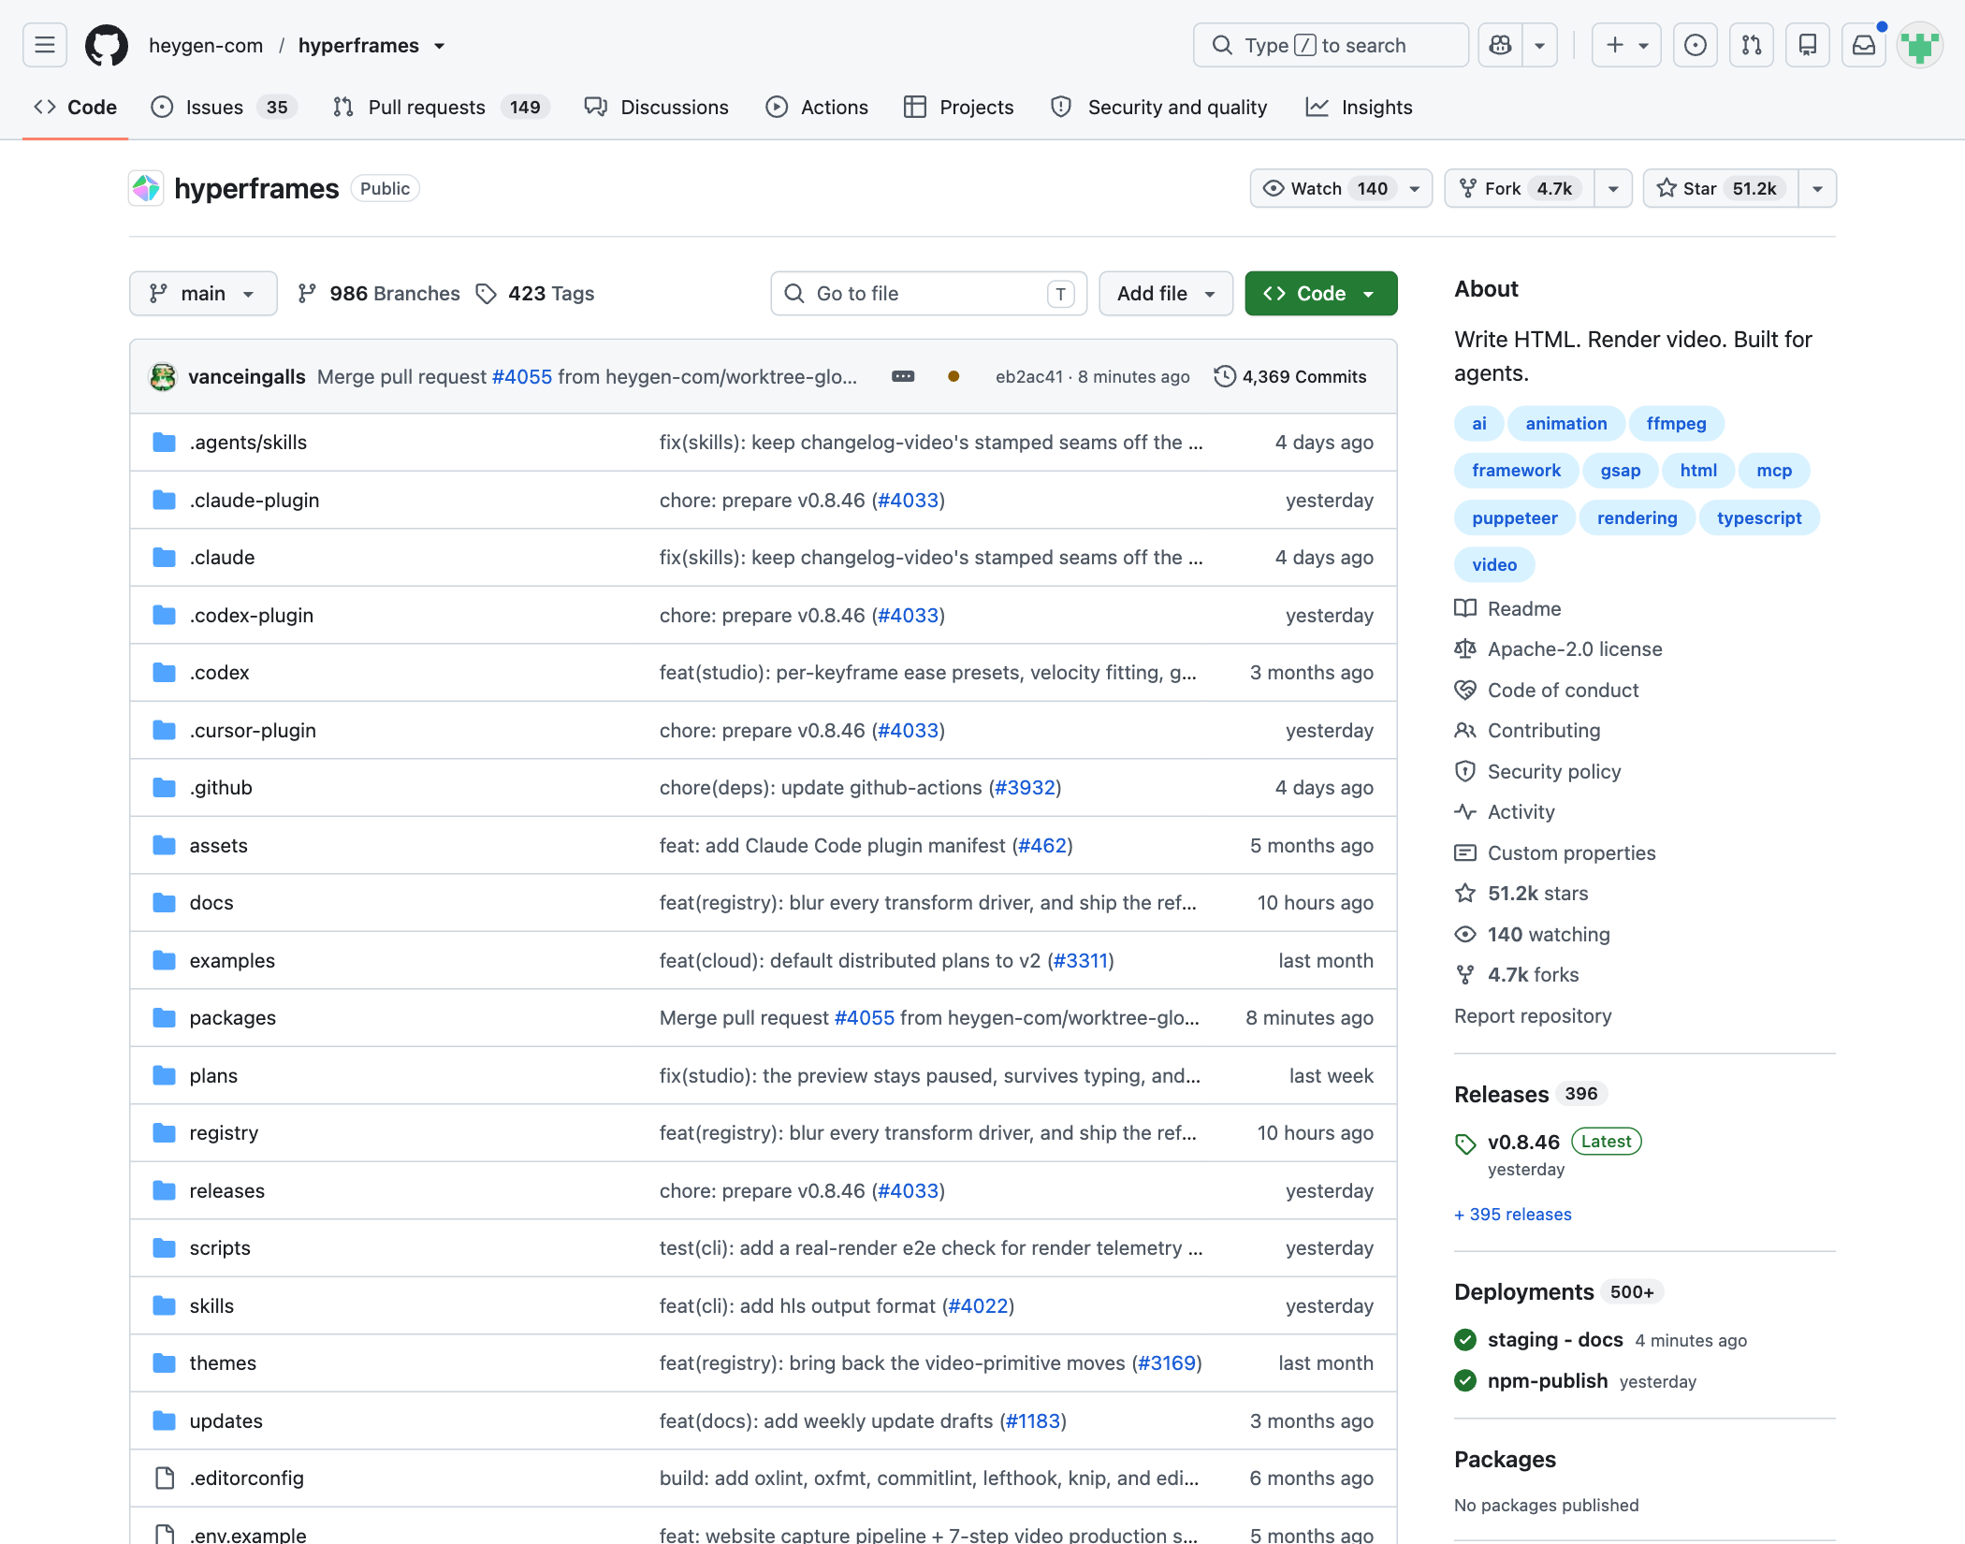Viewport: 1965px width, 1544px height.
Task: Open 986 Branches list
Action: pyautogui.click(x=379, y=294)
